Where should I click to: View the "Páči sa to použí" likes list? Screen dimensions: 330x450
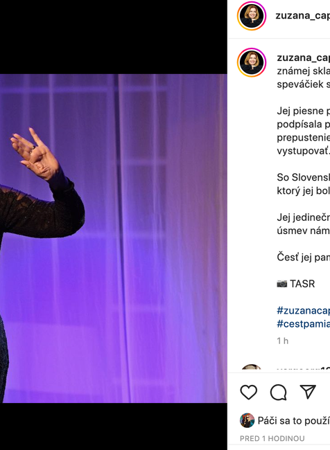[x=294, y=421]
